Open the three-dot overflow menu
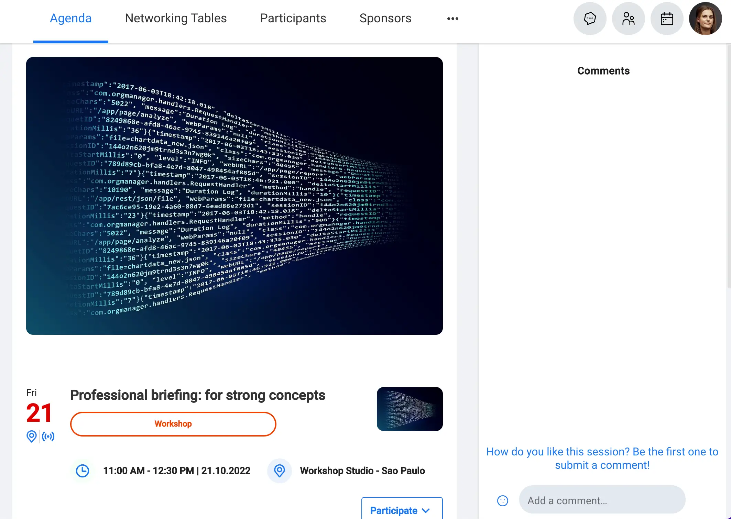 click(x=453, y=19)
